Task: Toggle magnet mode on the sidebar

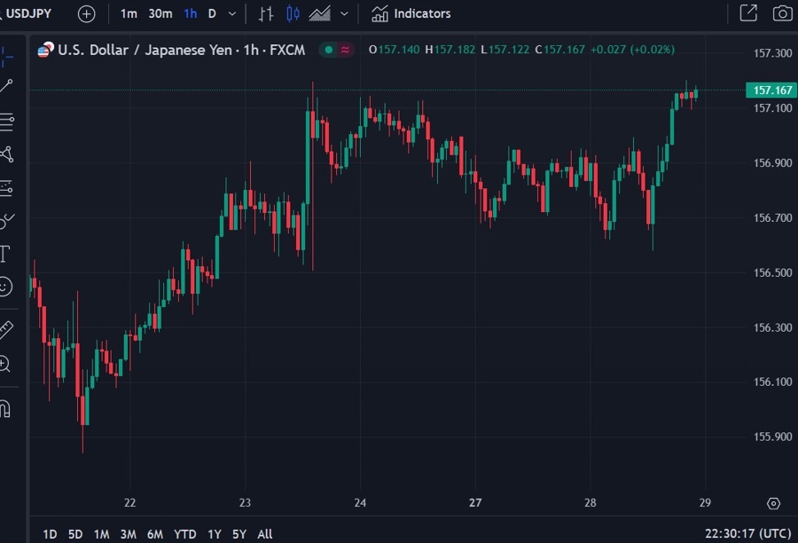Action: click(4, 408)
